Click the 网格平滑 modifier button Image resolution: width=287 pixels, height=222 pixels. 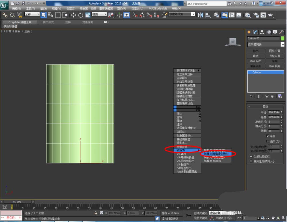(275, 51)
